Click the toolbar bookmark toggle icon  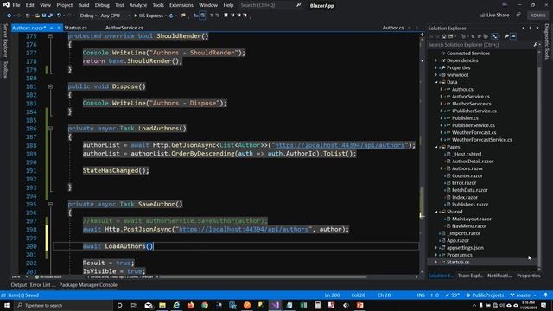click(226, 16)
